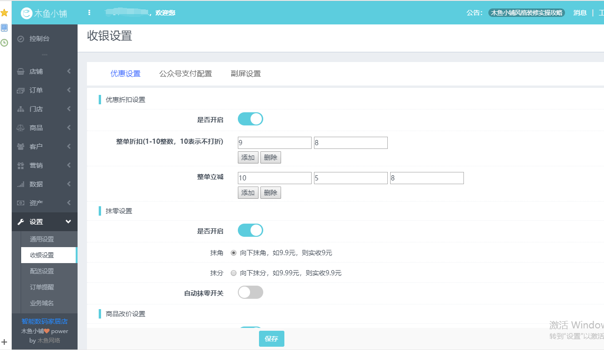Expand the 数据 menu chevron
The height and width of the screenshot is (350, 604).
coord(69,184)
